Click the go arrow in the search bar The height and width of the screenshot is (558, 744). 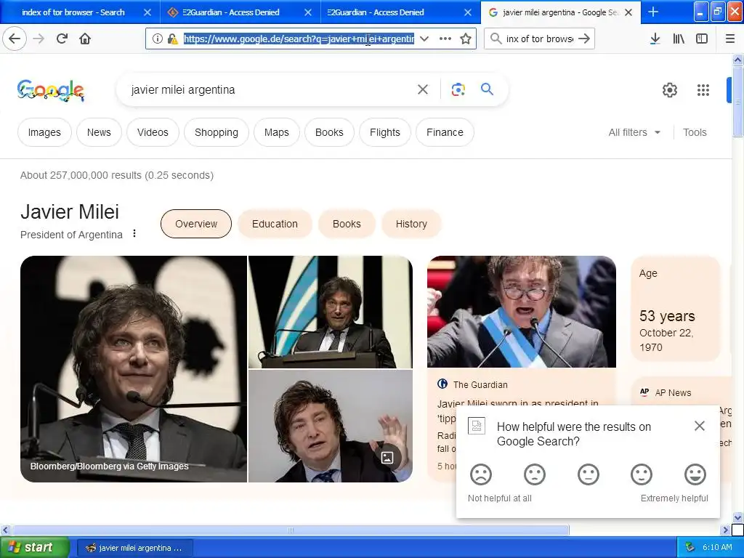[x=584, y=39]
